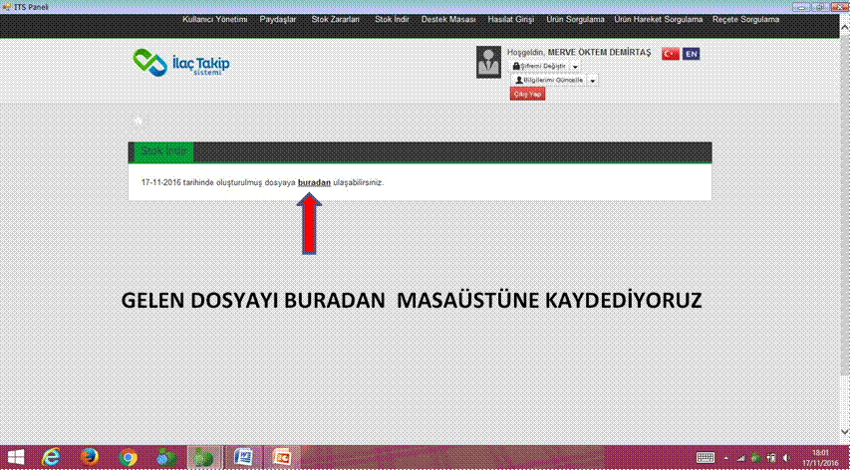The width and height of the screenshot is (853, 471).
Task: Open the Kullanıcı Yönetimi menu
Action: point(215,20)
